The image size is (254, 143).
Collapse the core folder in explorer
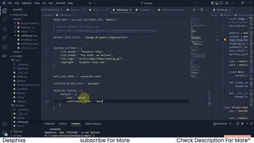pyautogui.click(x=18, y=60)
